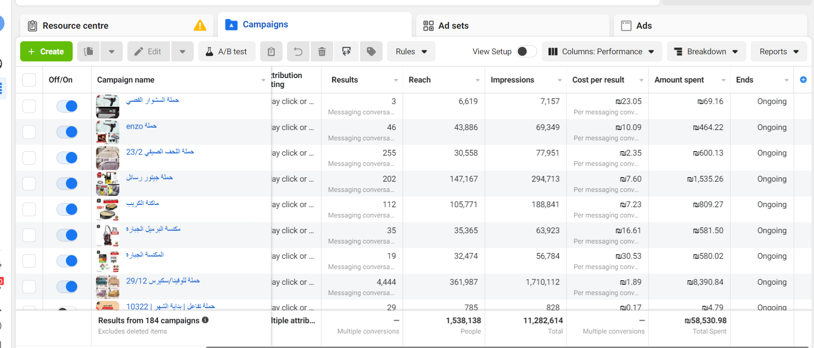
Task: Toggle the View Setup switch
Action: coord(527,52)
